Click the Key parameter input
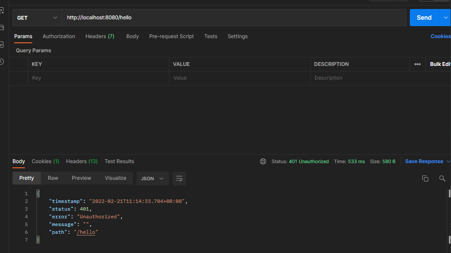 pos(99,78)
